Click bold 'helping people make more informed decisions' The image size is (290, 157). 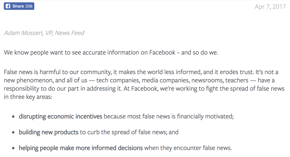pos(81,148)
